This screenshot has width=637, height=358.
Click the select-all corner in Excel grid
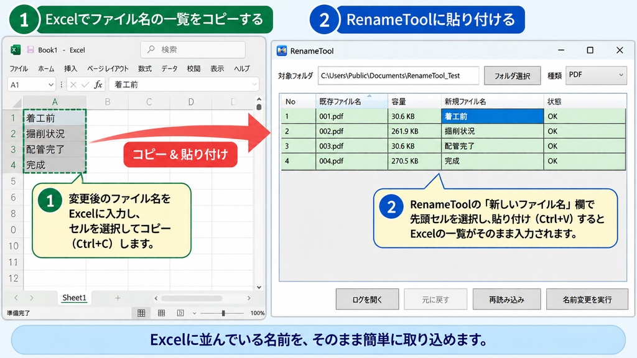pyautogui.click(x=17, y=103)
